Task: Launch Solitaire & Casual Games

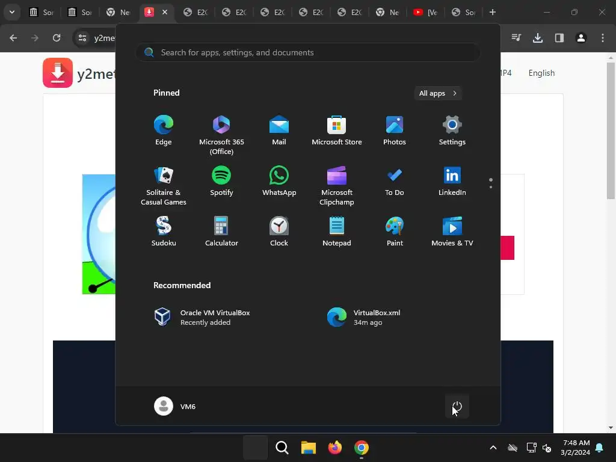Action: (x=164, y=186)
